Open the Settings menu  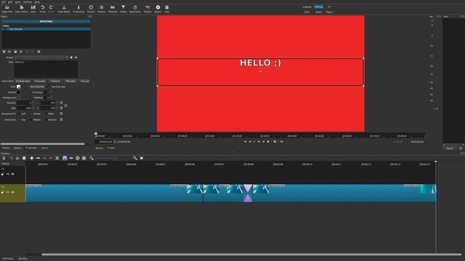pyautogui.click(x=28, y=1)
